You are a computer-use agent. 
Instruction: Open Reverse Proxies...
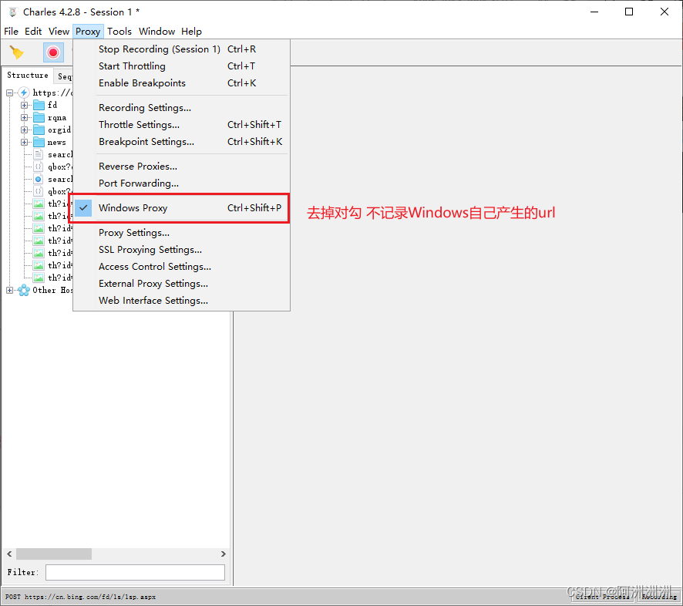[182, 167]
